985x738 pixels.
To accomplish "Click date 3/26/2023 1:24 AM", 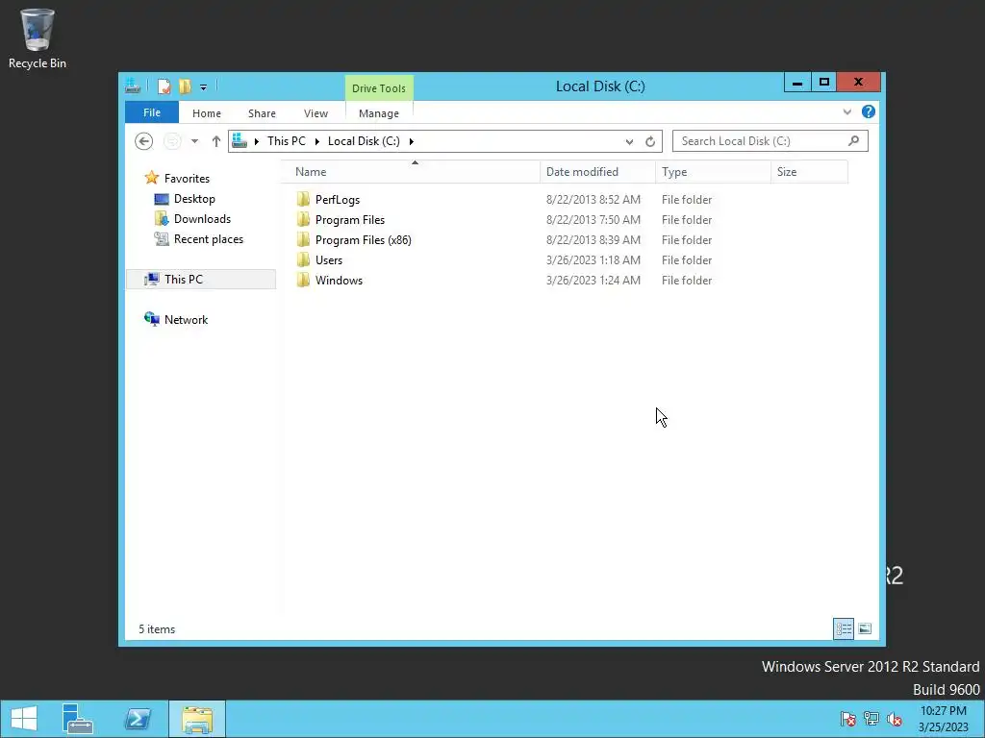I will (x=593, y=280).
